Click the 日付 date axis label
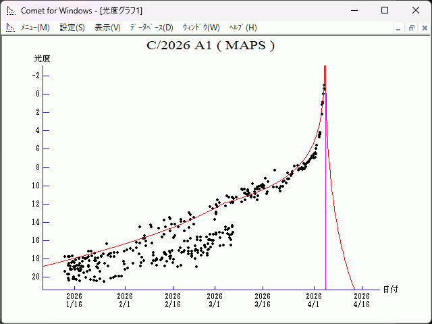Viewport: 432px width, 324px height. click(x=390, y=289)
